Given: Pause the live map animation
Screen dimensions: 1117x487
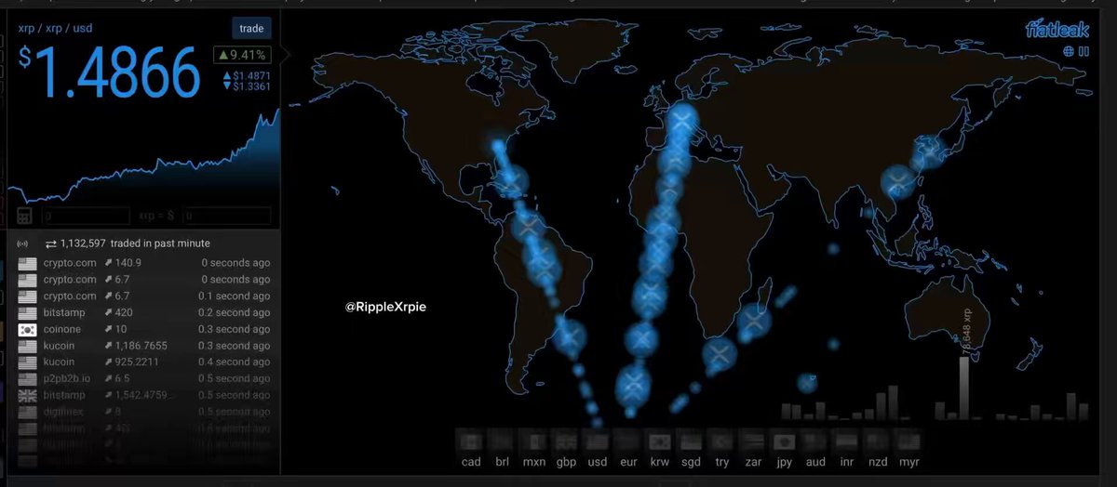Looking at the screenshot, I should (1084, 52).
